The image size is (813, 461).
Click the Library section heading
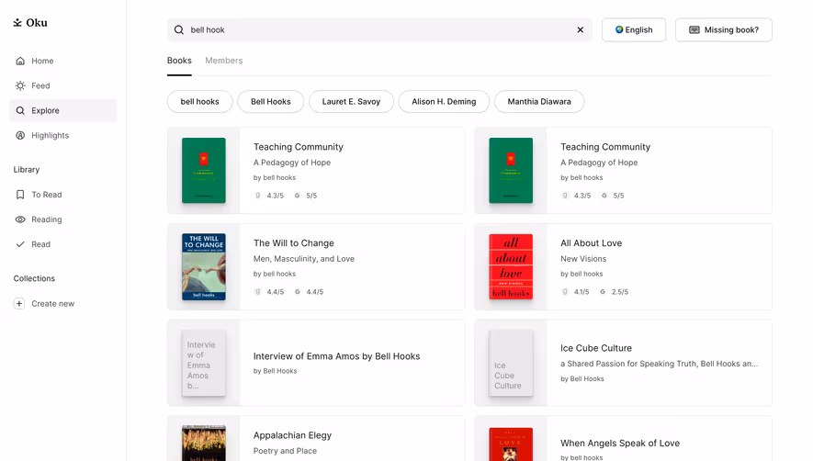point(27,170)
